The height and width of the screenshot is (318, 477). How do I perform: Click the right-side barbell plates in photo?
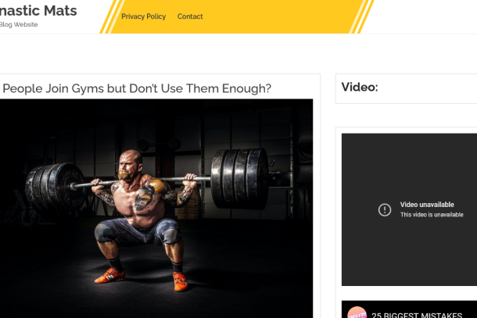pyautogui.click(x=240, y=178)
